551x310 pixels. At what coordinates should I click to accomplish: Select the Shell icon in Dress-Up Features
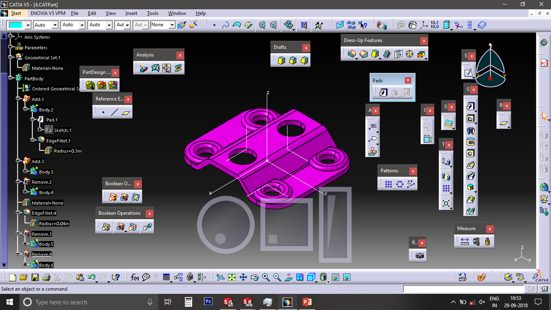[387, 54]
